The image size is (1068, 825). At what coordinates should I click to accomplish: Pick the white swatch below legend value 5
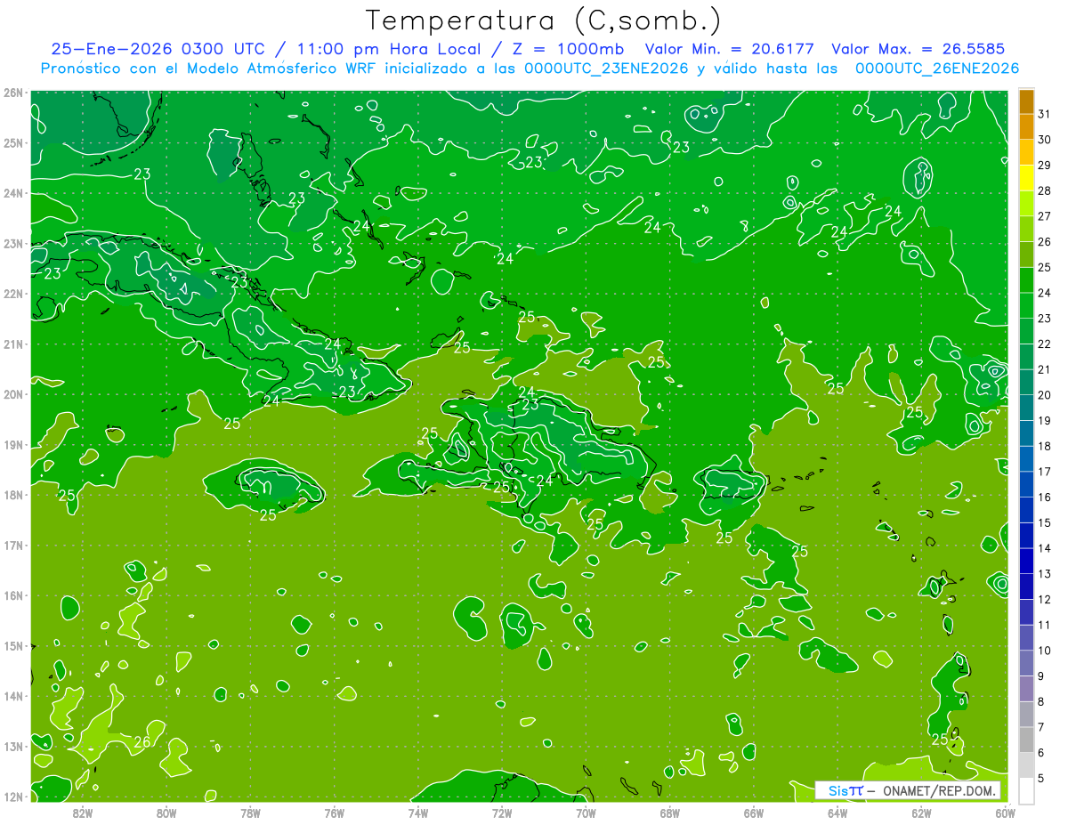tap(1026, 790)
